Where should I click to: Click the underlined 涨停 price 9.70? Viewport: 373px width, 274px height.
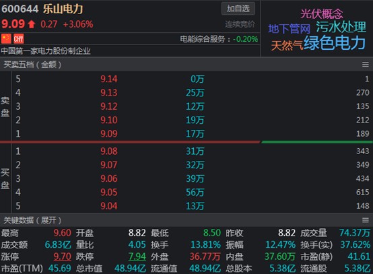(x=63, y=256)
